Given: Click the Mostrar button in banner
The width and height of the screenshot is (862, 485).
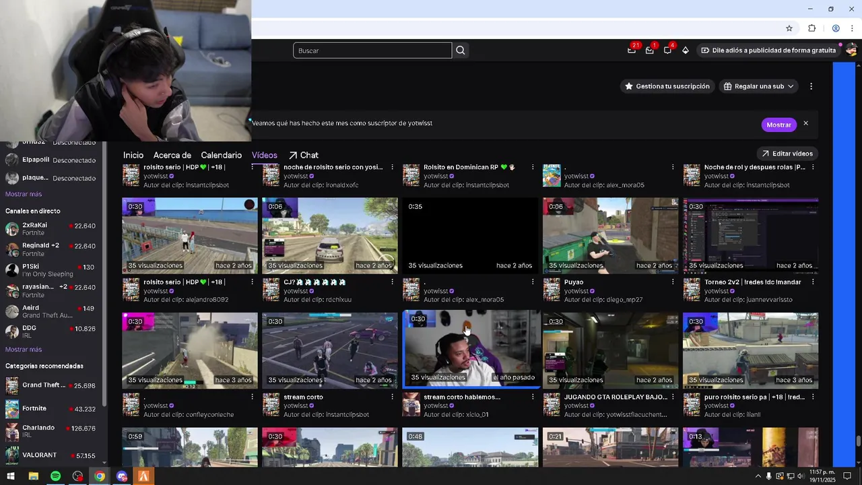Looking at the screenshot, I should pyautogui.click(x=778, y=125).
